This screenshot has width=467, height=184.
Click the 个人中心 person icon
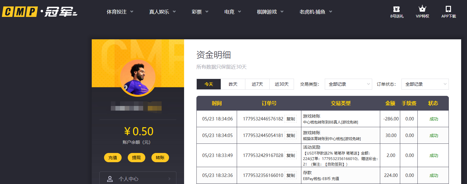tap(110, 179)
